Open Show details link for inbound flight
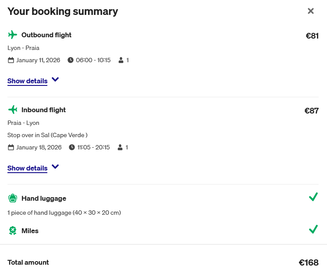327x273 pixels. pos(27,168)
